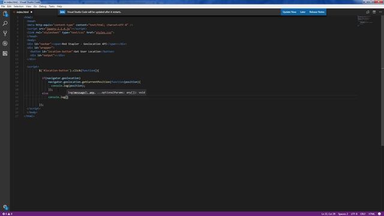Screen dimensions: 384x216
Task: Click the 'Red Stapler - Geolocation API' text
Action: point(85,44)
